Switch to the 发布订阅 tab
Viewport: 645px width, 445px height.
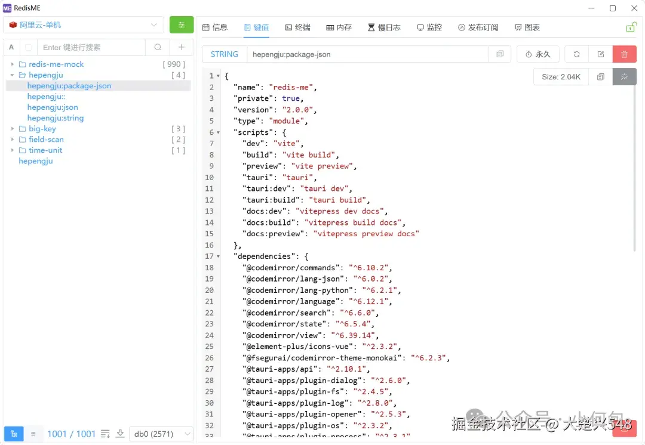coord(478,27)
